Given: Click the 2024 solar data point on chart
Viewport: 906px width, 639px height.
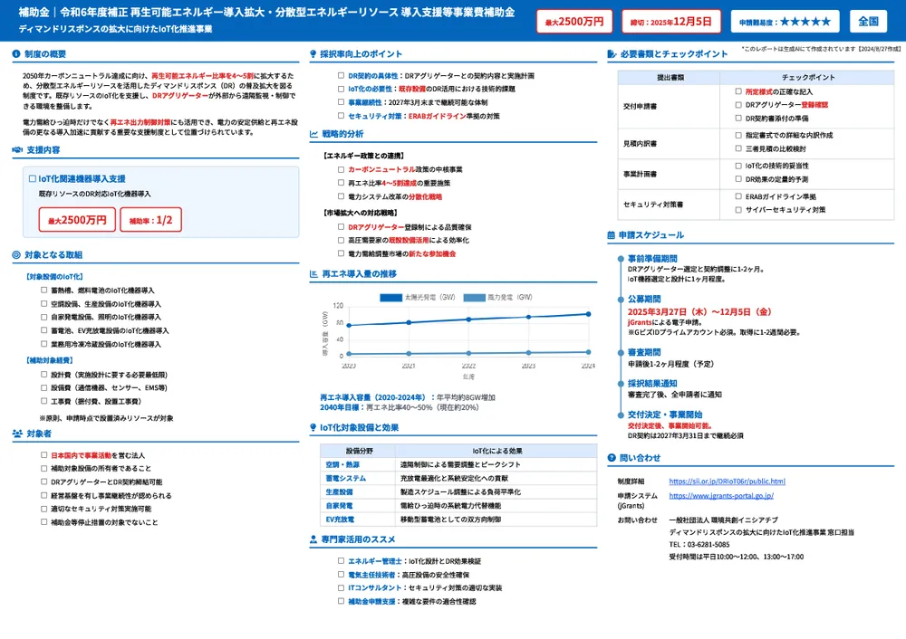Looking at the screenshot, I should click(588, 315).
